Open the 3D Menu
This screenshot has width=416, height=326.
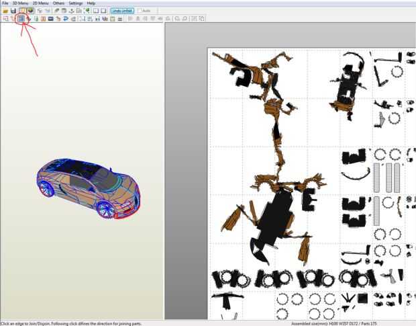click(20, 3)
